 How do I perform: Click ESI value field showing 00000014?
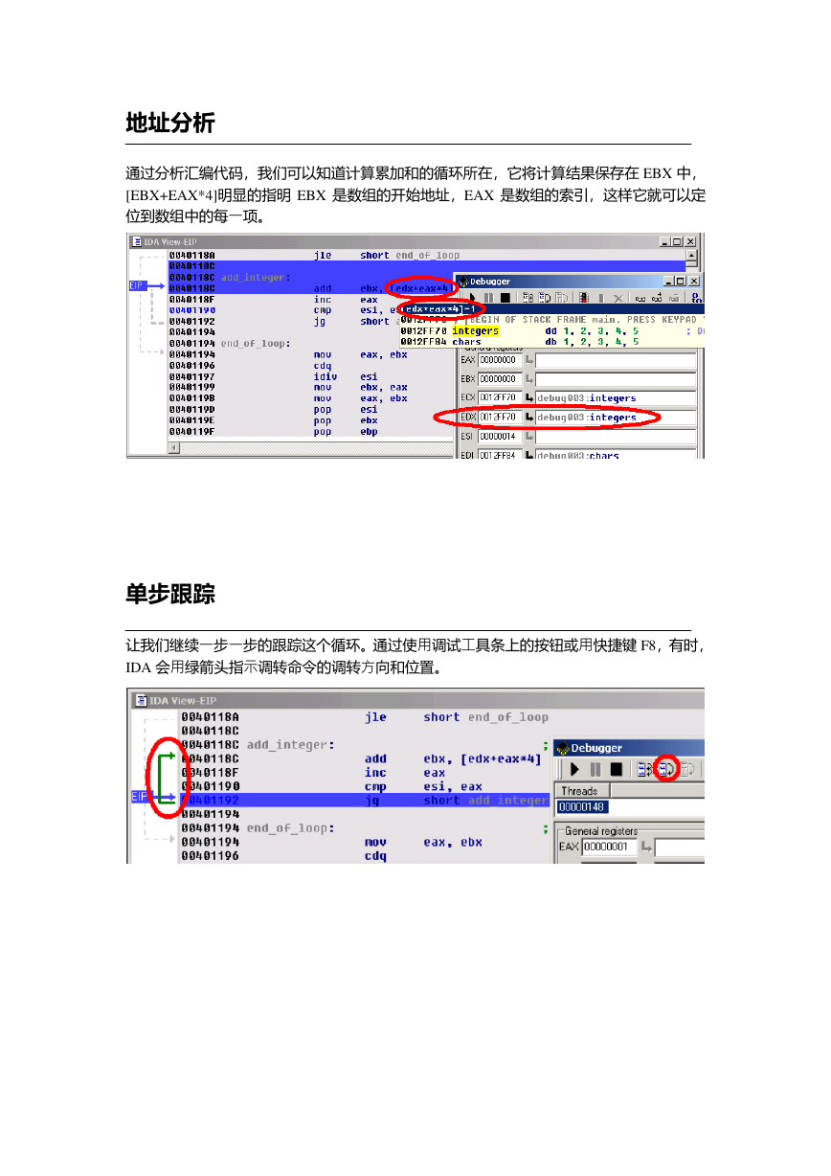(501, 437)
